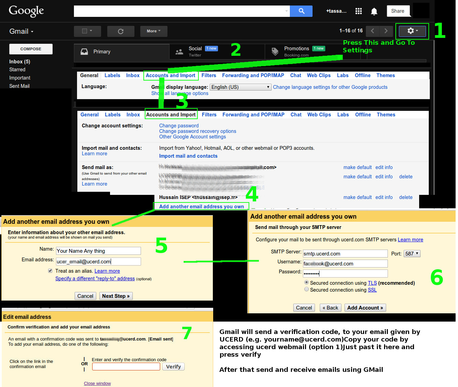Screen dimensions: 458x387
Task: Click the Primary inbox tab icon
Action: pyautogui.click(x=84, y=52)
